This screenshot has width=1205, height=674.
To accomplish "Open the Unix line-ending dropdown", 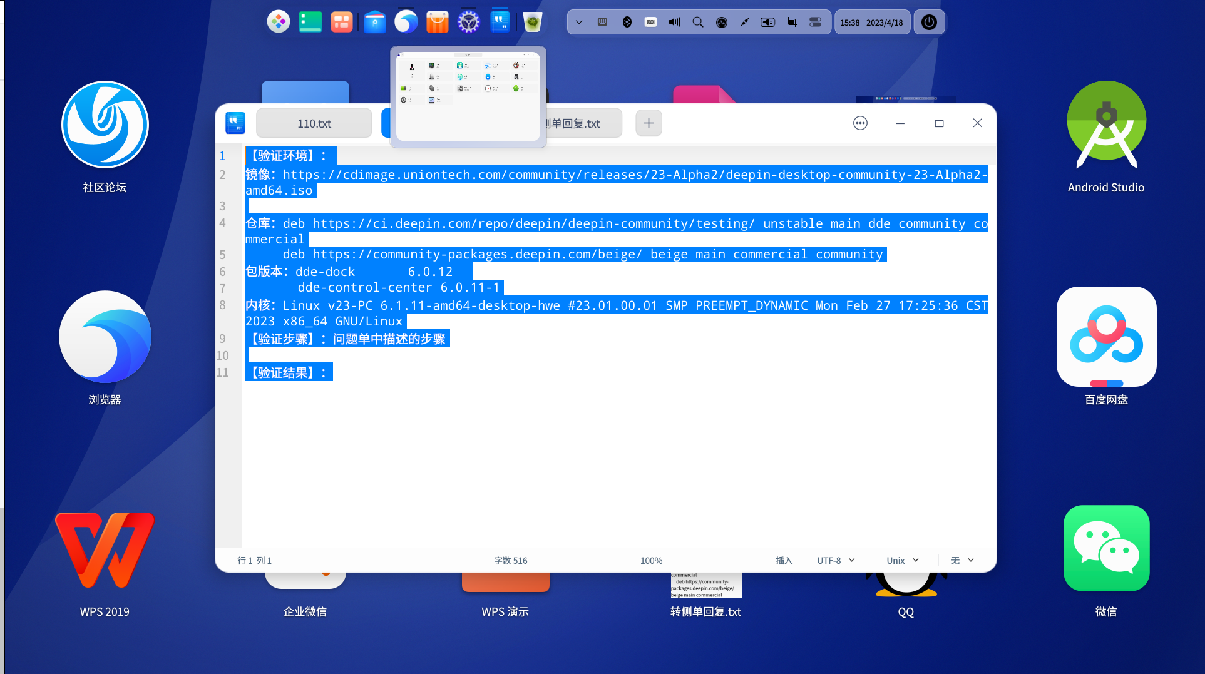I will click(x=901, y=560).
